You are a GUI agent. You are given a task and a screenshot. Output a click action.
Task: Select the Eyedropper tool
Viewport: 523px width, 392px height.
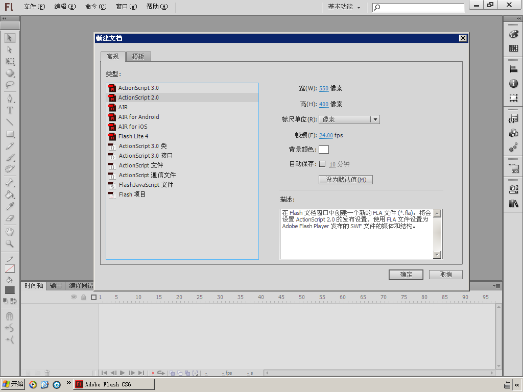coord(10,206)
